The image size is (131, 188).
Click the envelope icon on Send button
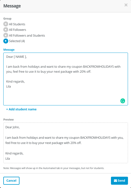click(x=115, y=181)
